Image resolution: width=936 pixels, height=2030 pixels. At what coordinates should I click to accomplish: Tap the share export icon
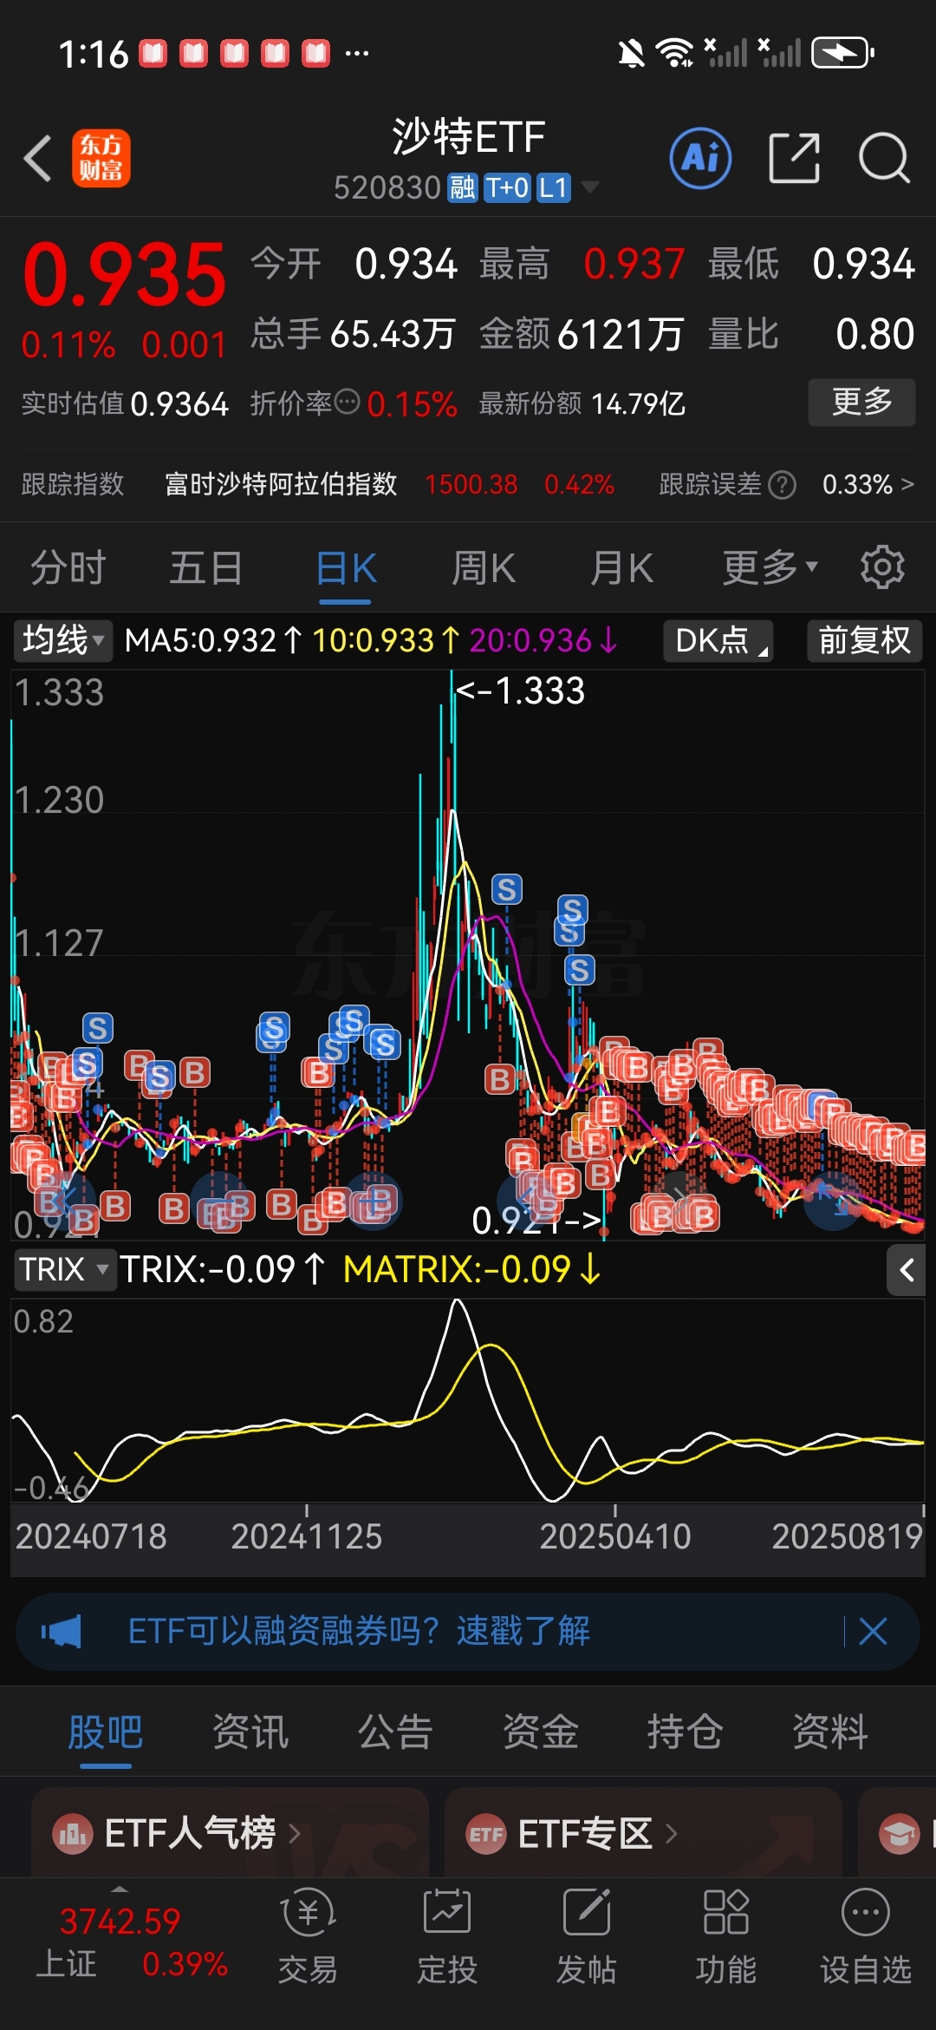[x=794, y=158]
